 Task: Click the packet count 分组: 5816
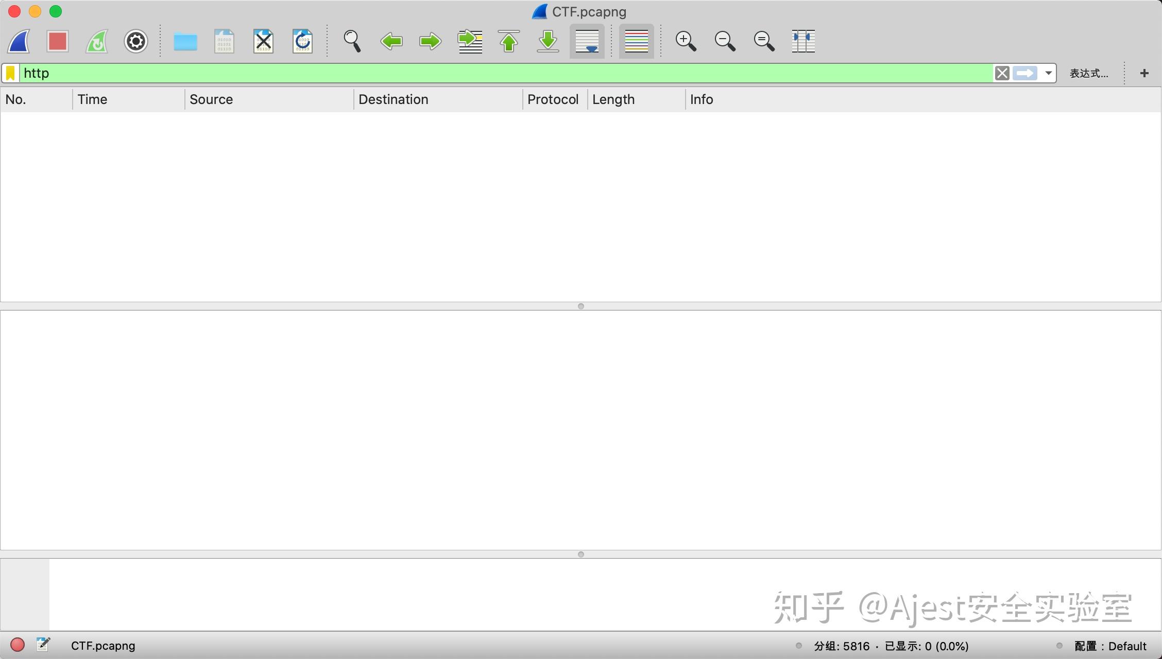[842, 646]
